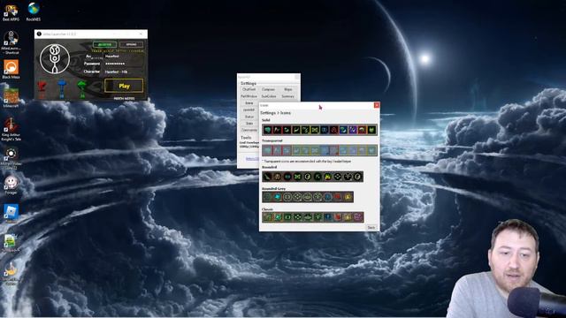Click the yellow Play button in the launcher
Image resolution: width=566 pixels, height=318 pixels.
(x=124, y=86)
